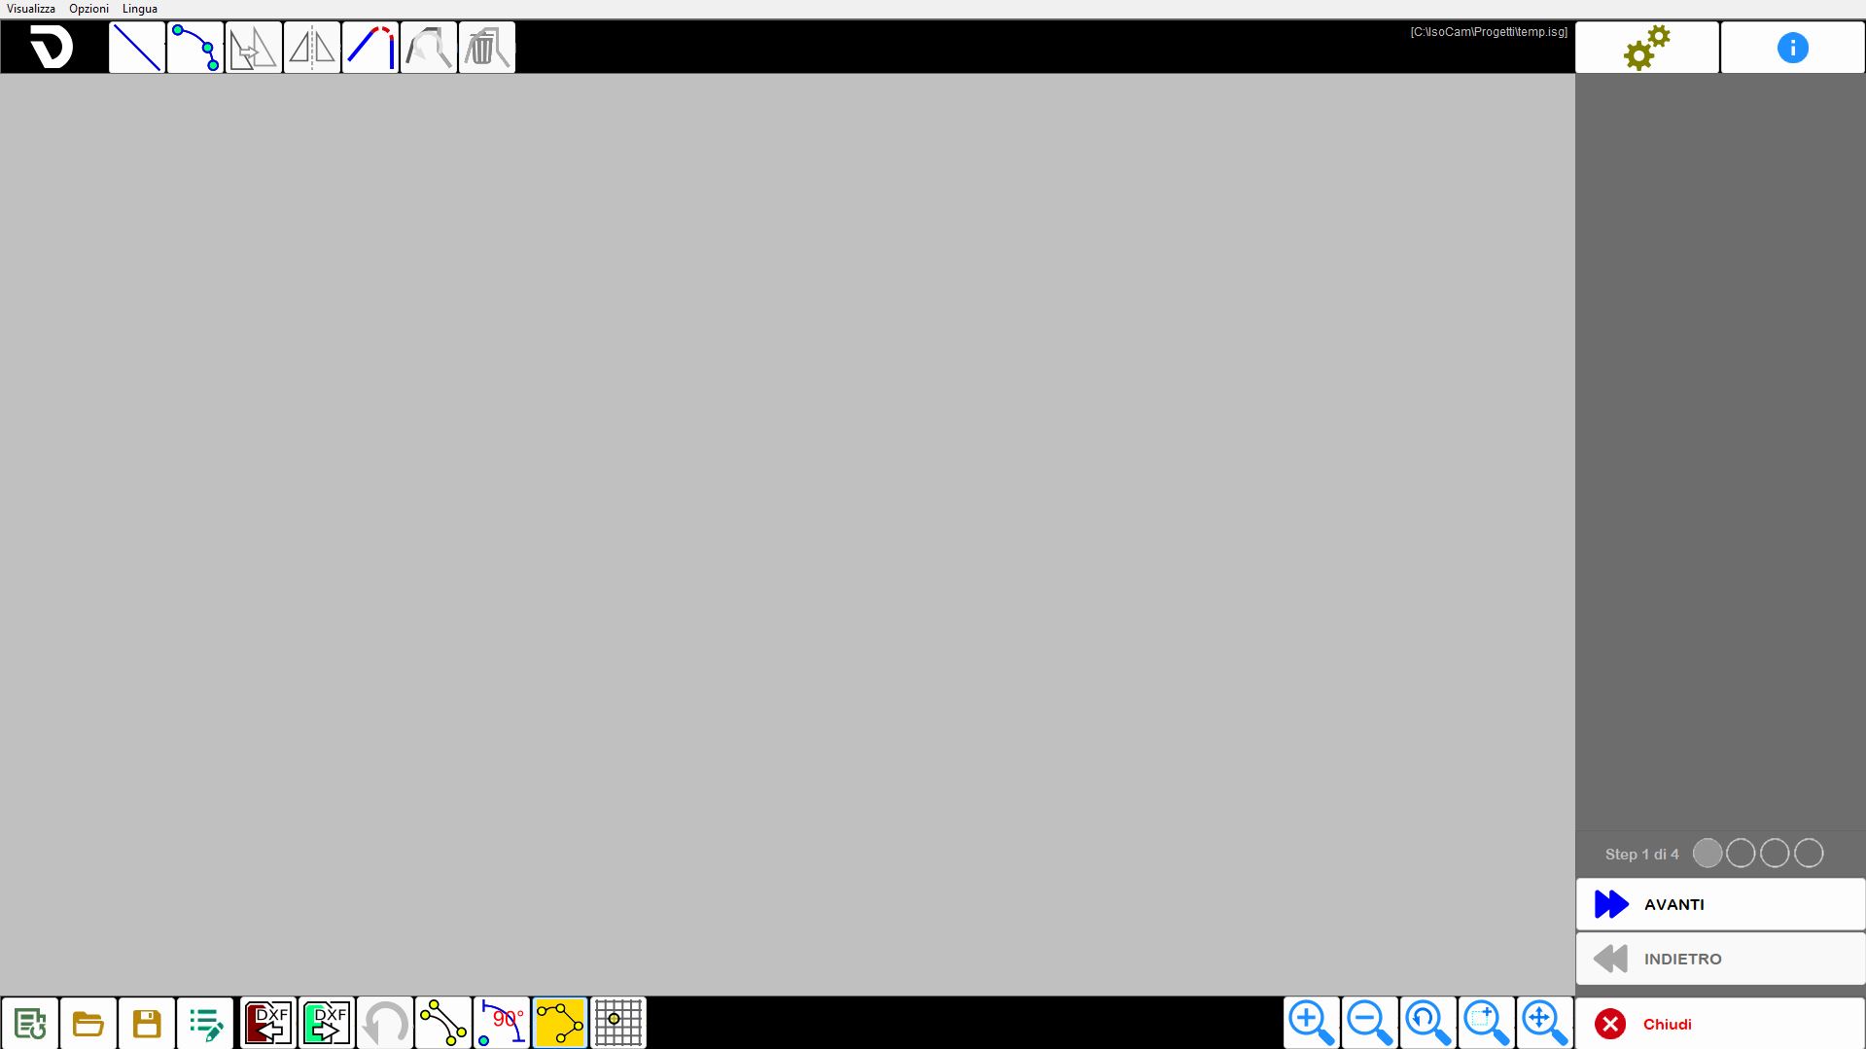This screenshot has width=1866, height=1049.
Task: Click the mirror shape tool
Action: tap(312, 48)
